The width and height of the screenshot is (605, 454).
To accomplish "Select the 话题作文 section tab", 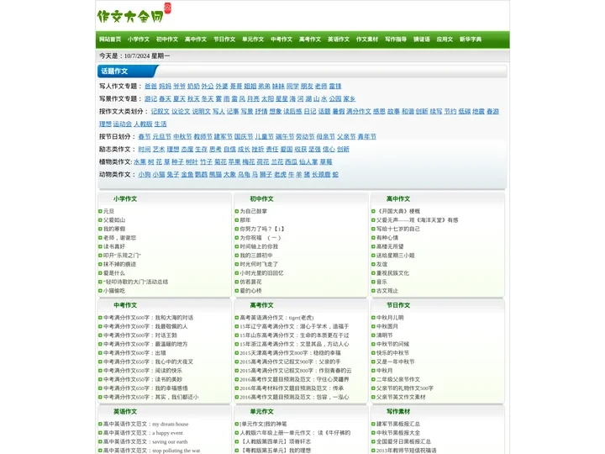I will [x=114, y=71].
